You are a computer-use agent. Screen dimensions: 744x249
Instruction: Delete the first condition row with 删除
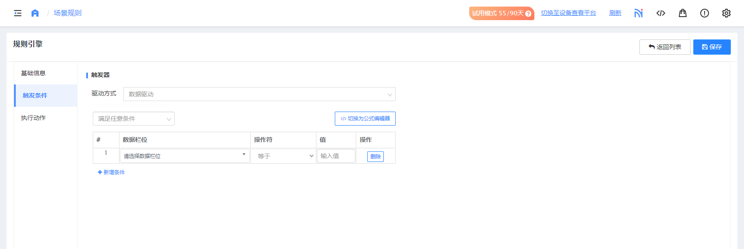375,156
